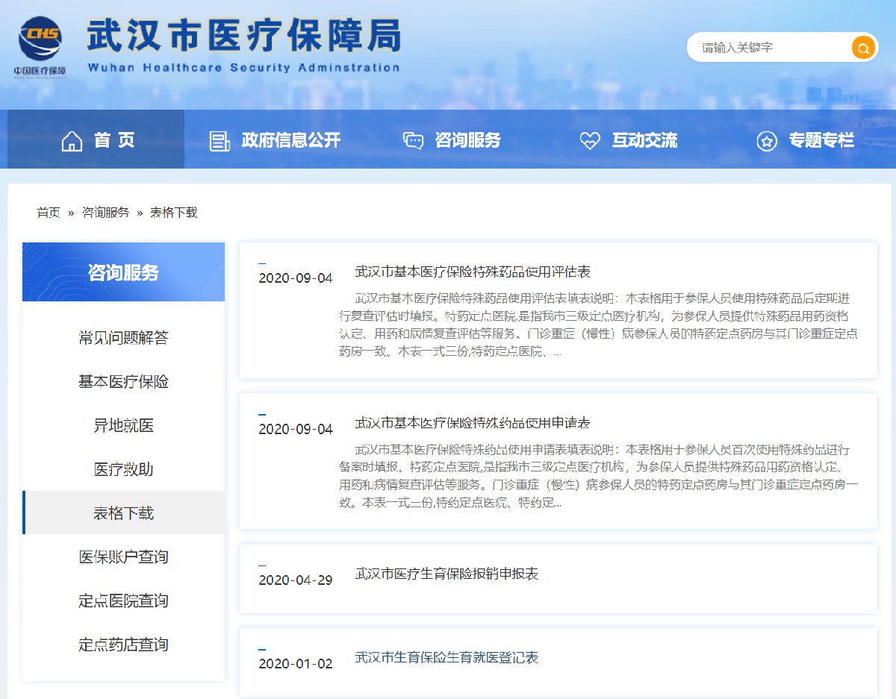Viewport: 896px width, 699px height.
Task: Expand 基本医疗保险 in the sidebar
Action: (x=123, y=382)
